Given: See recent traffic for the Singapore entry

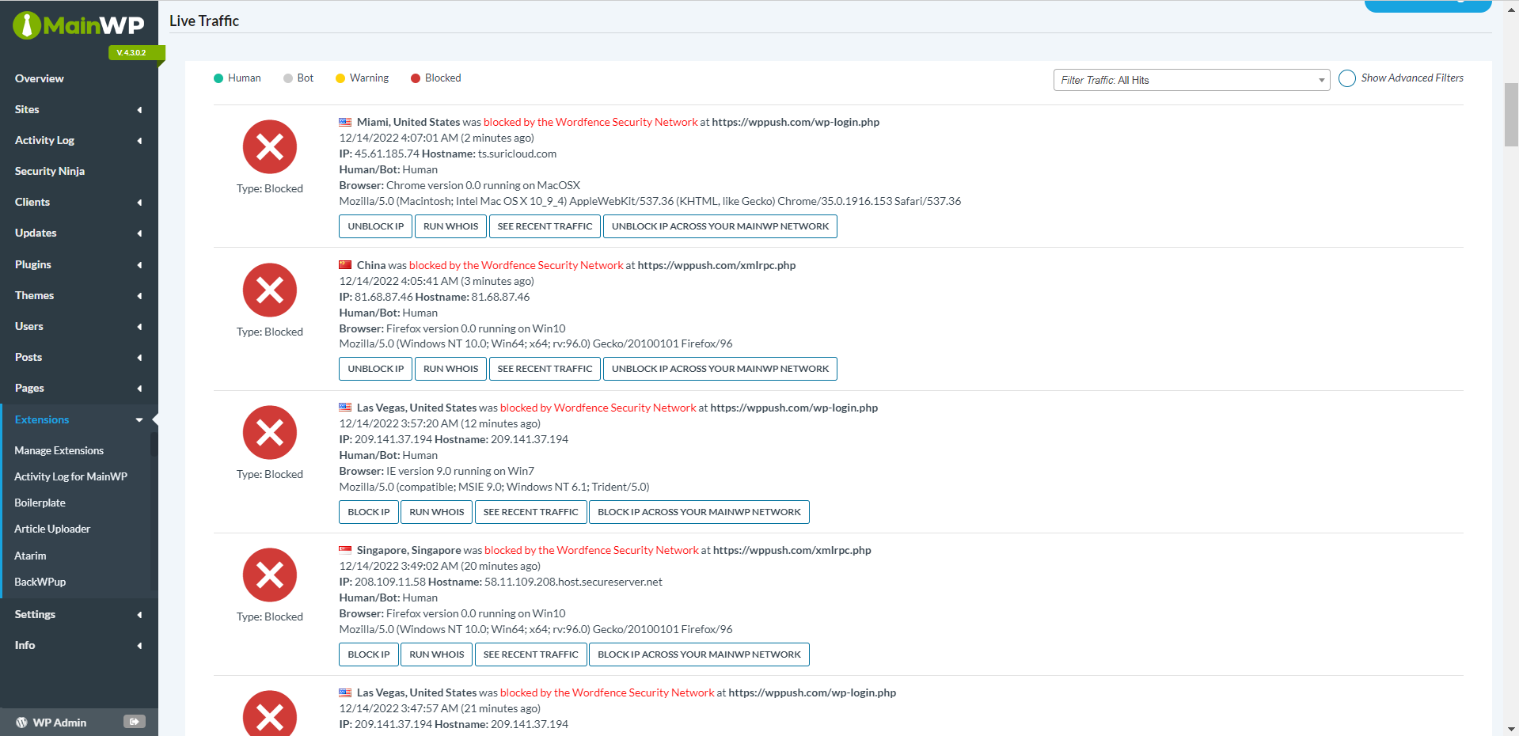Looking at the screenshot, I should tap(530, 654).
